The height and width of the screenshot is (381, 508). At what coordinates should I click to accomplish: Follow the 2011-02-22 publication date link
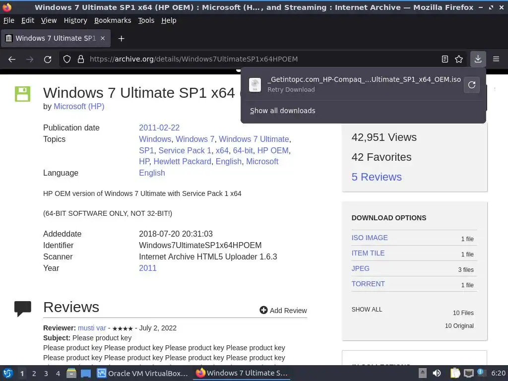coord(159,127)
